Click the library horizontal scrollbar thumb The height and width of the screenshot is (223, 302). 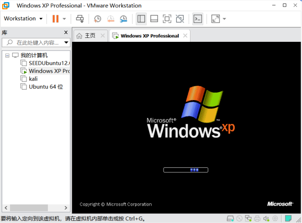coord(29,208)
